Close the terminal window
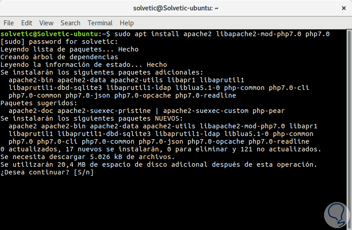This screenshot has height=230, width=352. [343, 8]
